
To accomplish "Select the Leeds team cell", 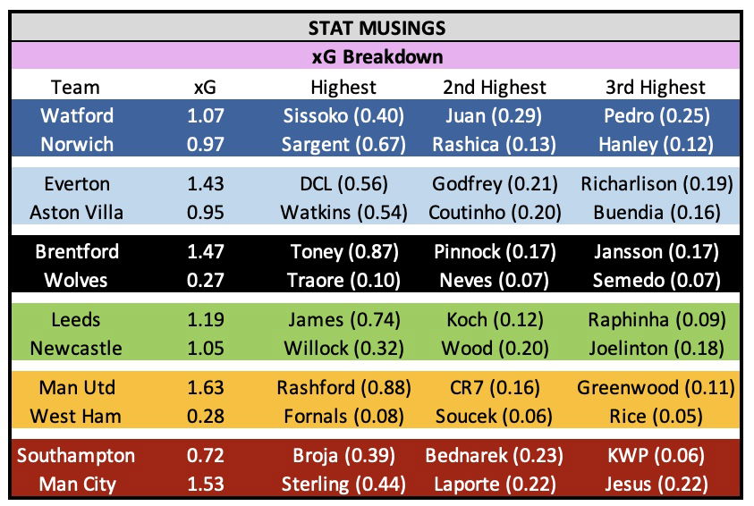I will (76, 320).
